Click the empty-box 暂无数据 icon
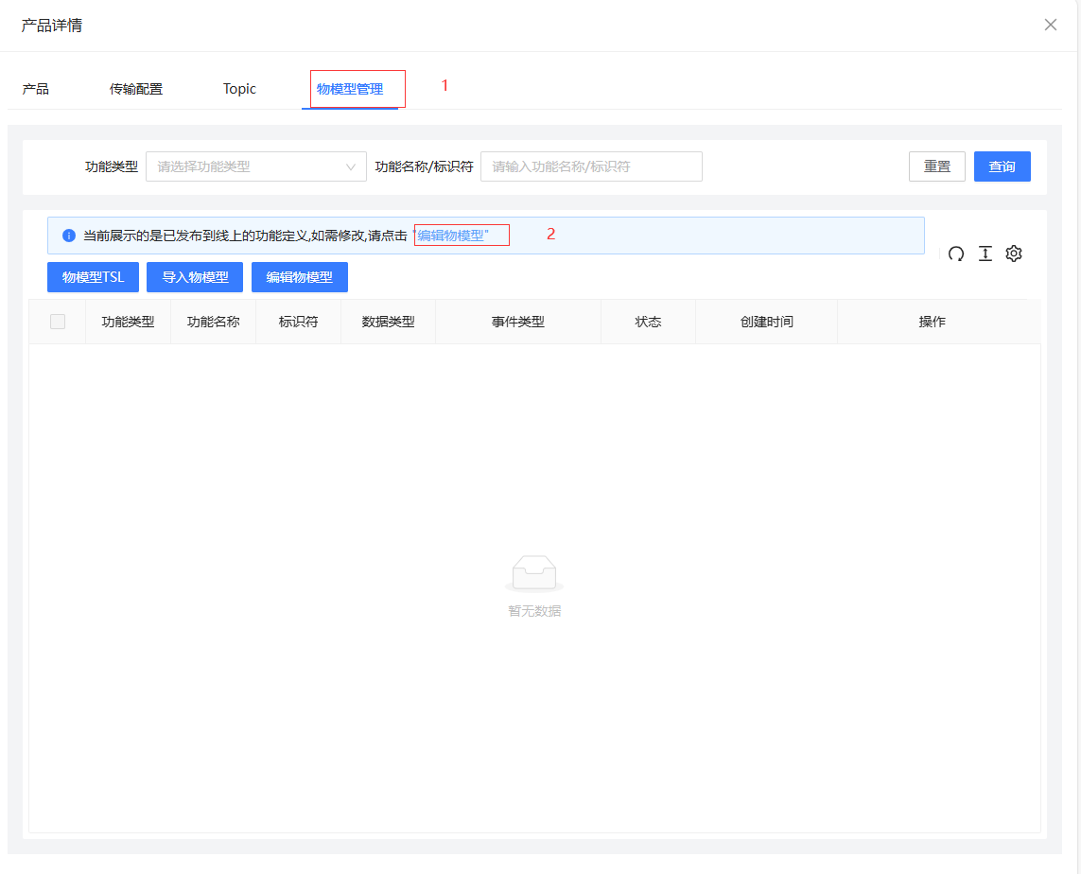This screenshot has height=874, width=1081. click(x=534, y=573)
